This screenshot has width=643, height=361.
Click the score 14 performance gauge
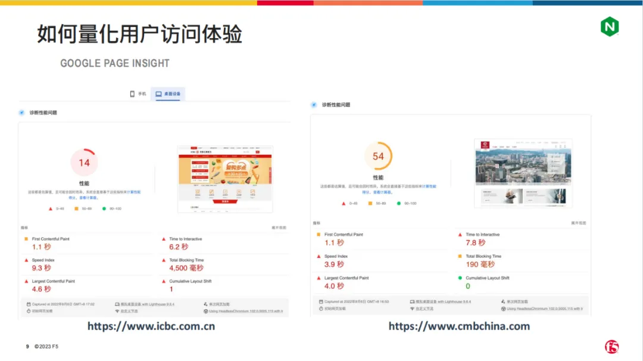click(x=84, y=163)
